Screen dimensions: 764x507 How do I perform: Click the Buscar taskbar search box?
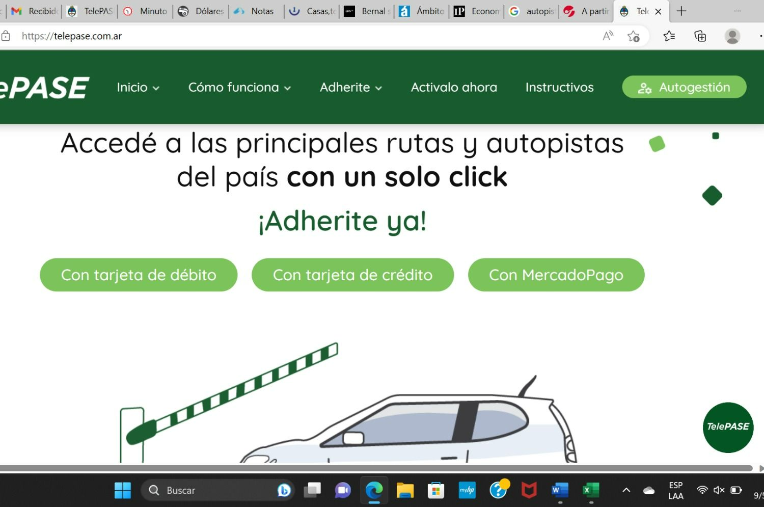217,490
